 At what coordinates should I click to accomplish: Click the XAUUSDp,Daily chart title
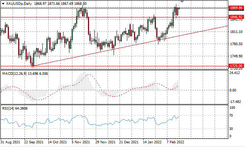[x=19, y=4]
